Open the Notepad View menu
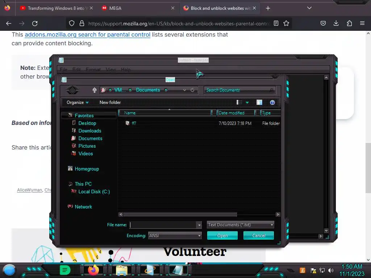The image size is (371, 278). pyautogui.click(x=111, y=69)
